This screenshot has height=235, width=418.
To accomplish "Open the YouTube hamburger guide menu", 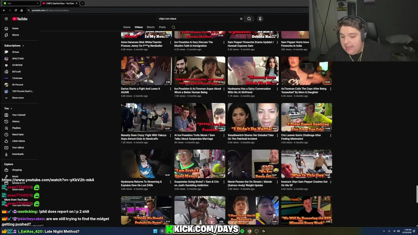I will click(6, 19).
